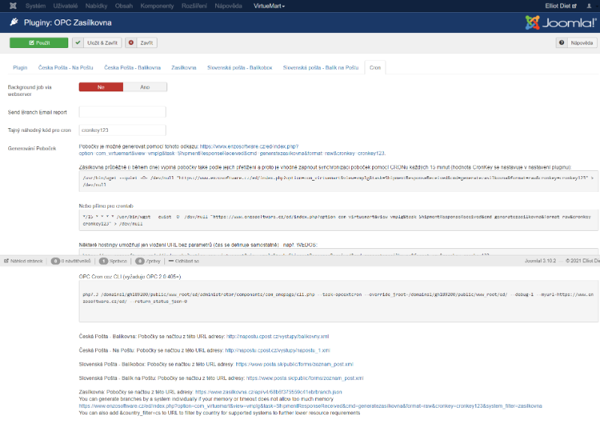Click the Zavřít button
This screenshot has width=600, height=443.
pyautogui.click(x=141, y=43)
